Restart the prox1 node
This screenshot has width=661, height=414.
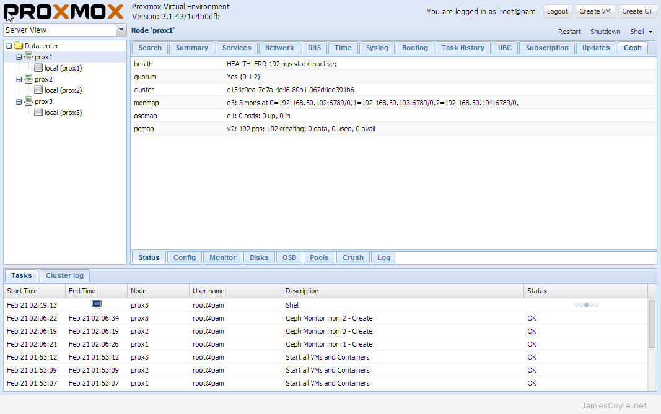point(569,32)
